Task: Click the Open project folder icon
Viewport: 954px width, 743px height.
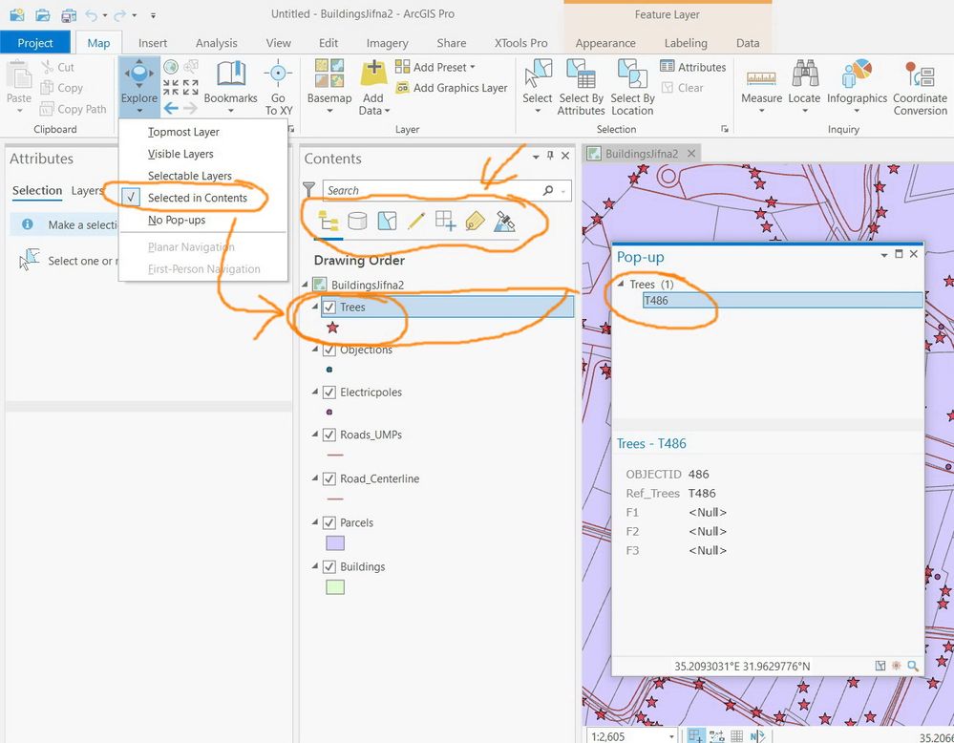Action: coord(43,14)
